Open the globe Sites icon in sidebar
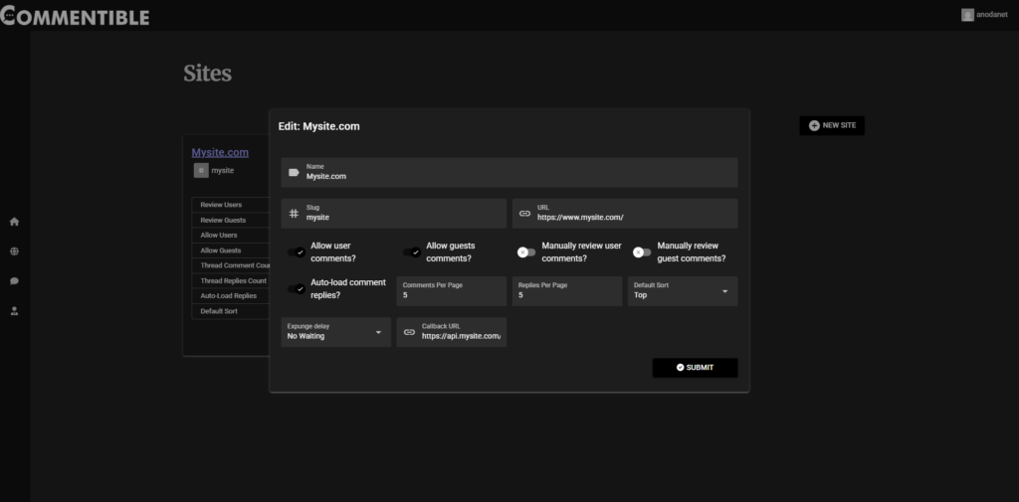The height and width of the screenshot is (502, 1019). 14,251
